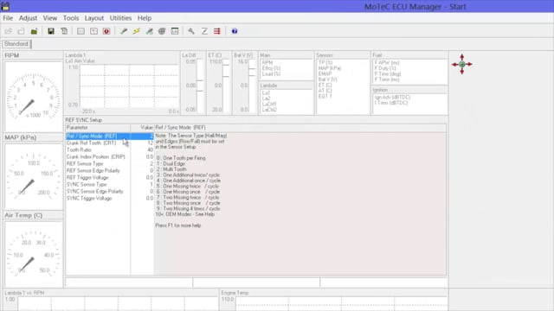
Task: Open the Adjust menu
Action: 28,18
